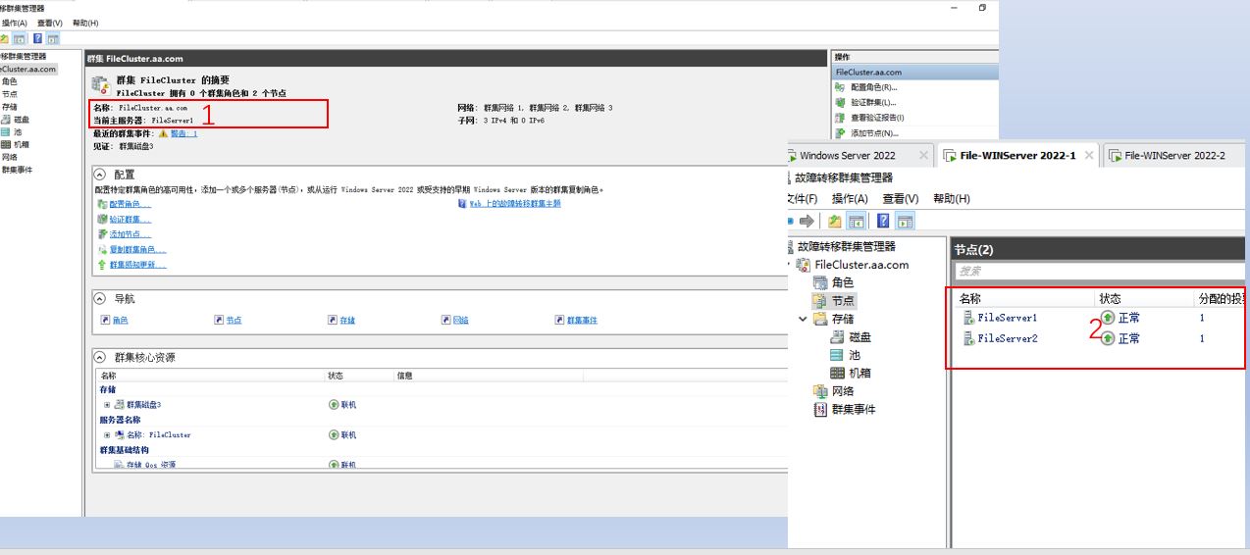
Task: Close the Windows Server 2022 tab
Action: click(x=922, y=155)
